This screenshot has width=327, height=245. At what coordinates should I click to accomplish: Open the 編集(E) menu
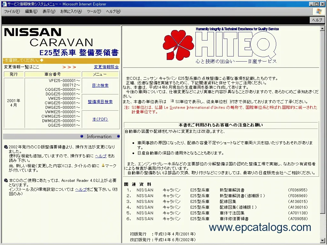[x=31, y=11]
